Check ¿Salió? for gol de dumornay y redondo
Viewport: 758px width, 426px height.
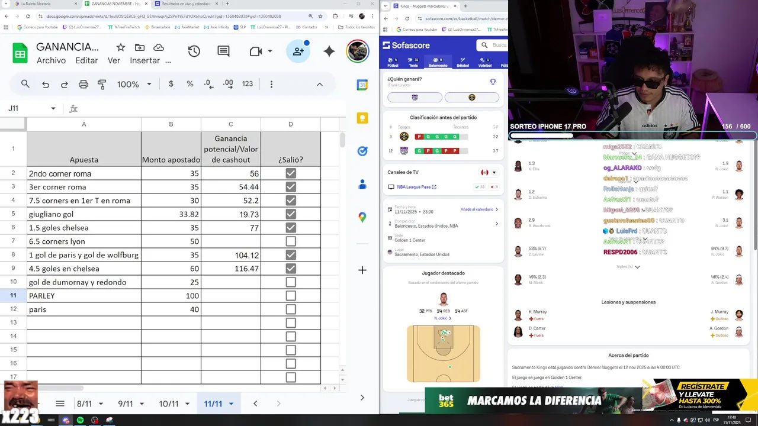tap(291, 282)
